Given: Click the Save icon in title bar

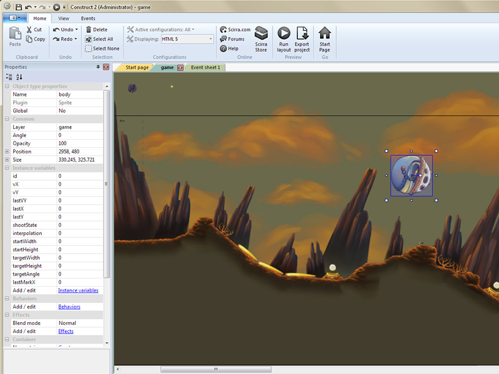Looking at the screenshot, I should point(19,7).
